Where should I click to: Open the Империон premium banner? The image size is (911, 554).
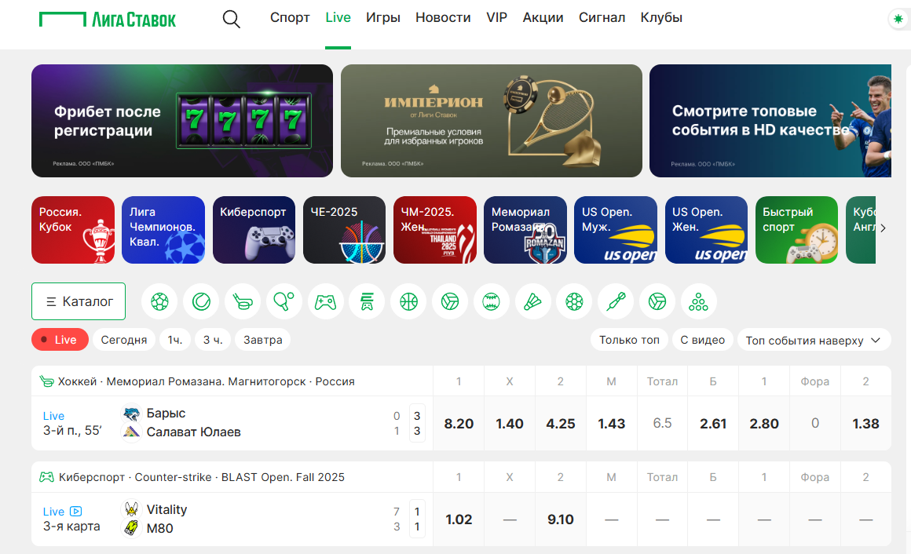coord(492,121)
